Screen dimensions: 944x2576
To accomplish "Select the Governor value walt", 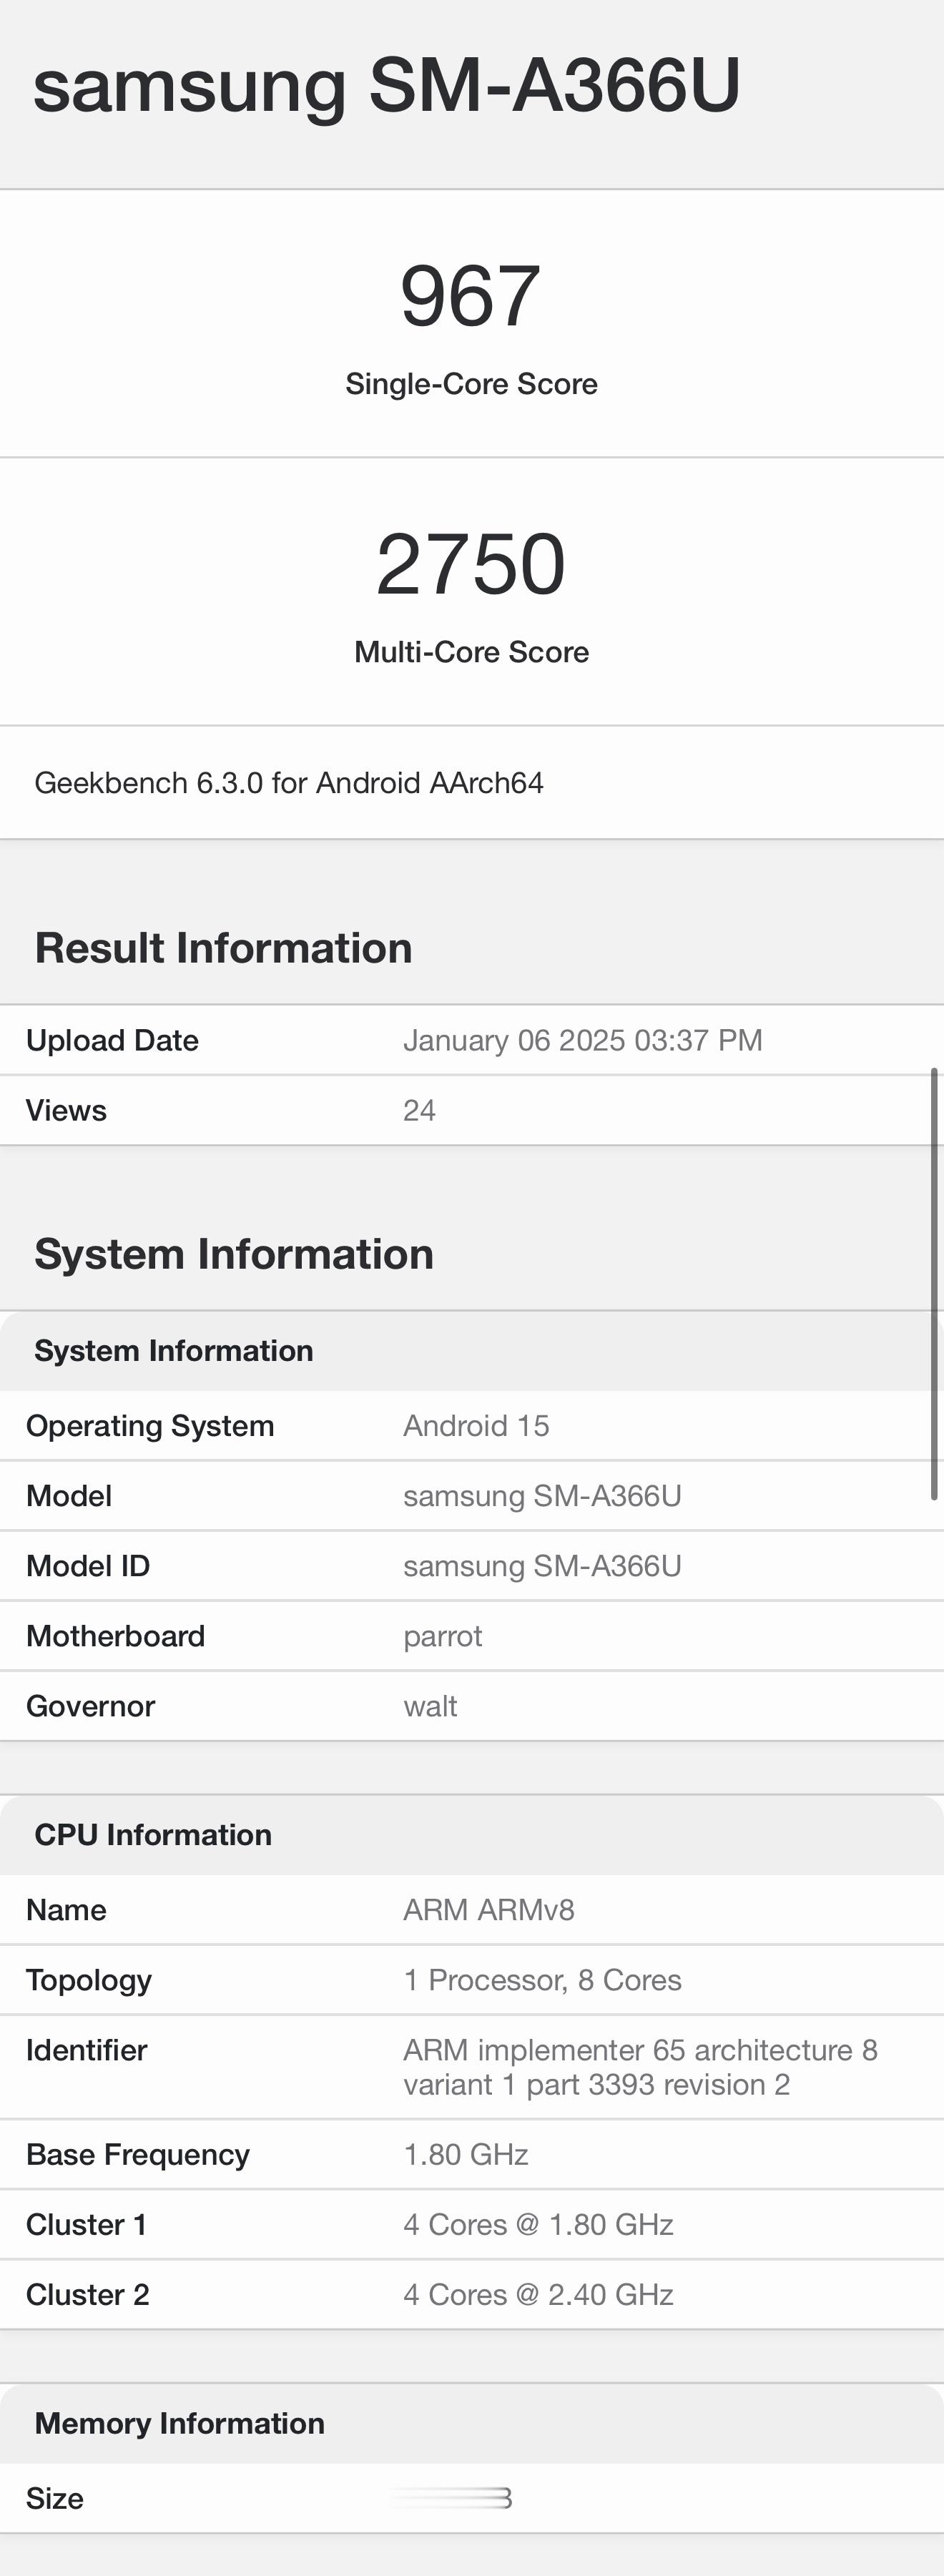I will click(430, 1706).
